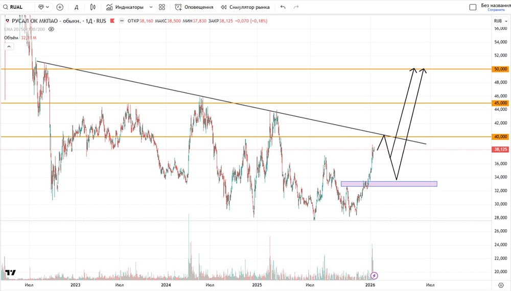Click the TradingView logo at bottom left
This screenshot has width=511, height=291.
click(10, 273)
